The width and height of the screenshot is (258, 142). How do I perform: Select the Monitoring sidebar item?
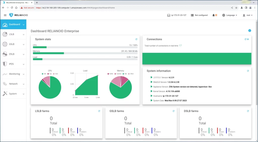(13, 74)
